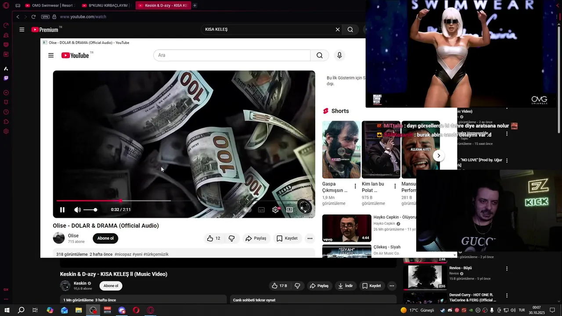Open popup video settings gear
562x316 pixels.
[275, 210]
